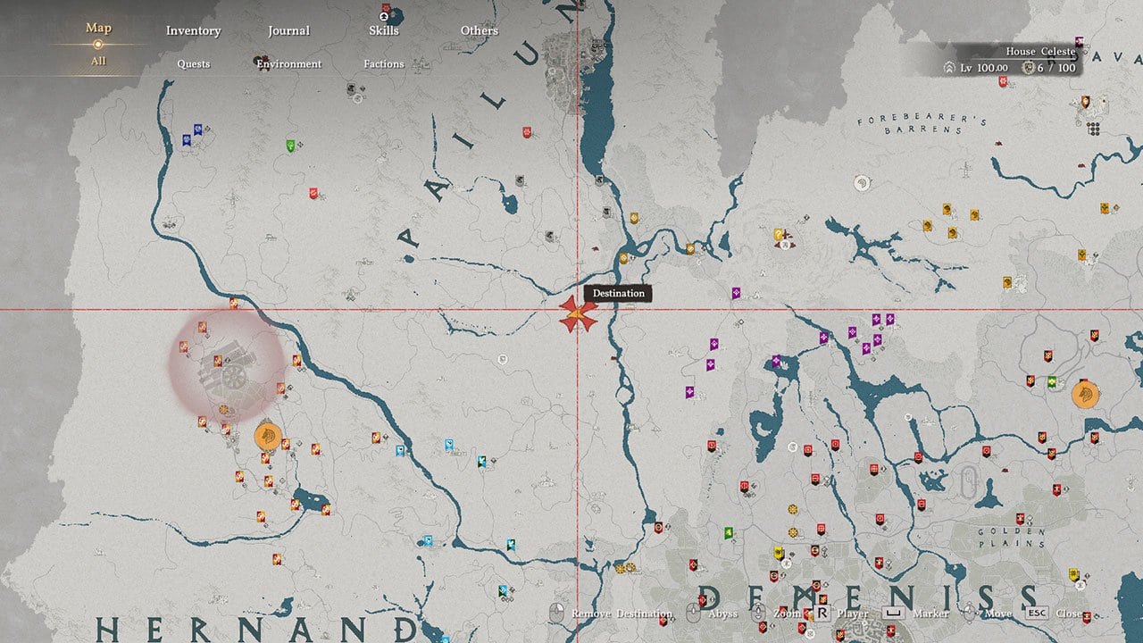The height and width of the screenshot is (643, 1143).
Task: Filter the map by Factions
Action: [x=384, y=64]
